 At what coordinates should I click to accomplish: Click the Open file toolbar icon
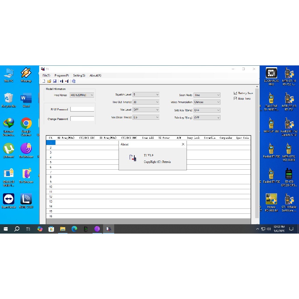[49, 81]
